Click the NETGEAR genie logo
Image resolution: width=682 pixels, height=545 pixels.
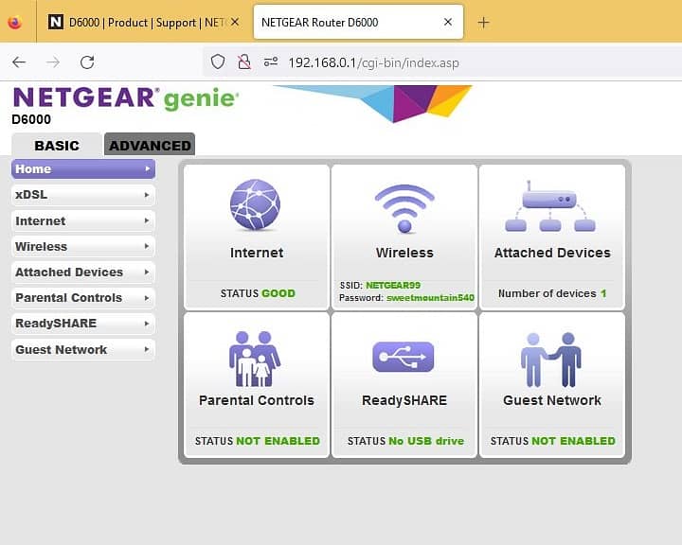click(x=126, y=97)
